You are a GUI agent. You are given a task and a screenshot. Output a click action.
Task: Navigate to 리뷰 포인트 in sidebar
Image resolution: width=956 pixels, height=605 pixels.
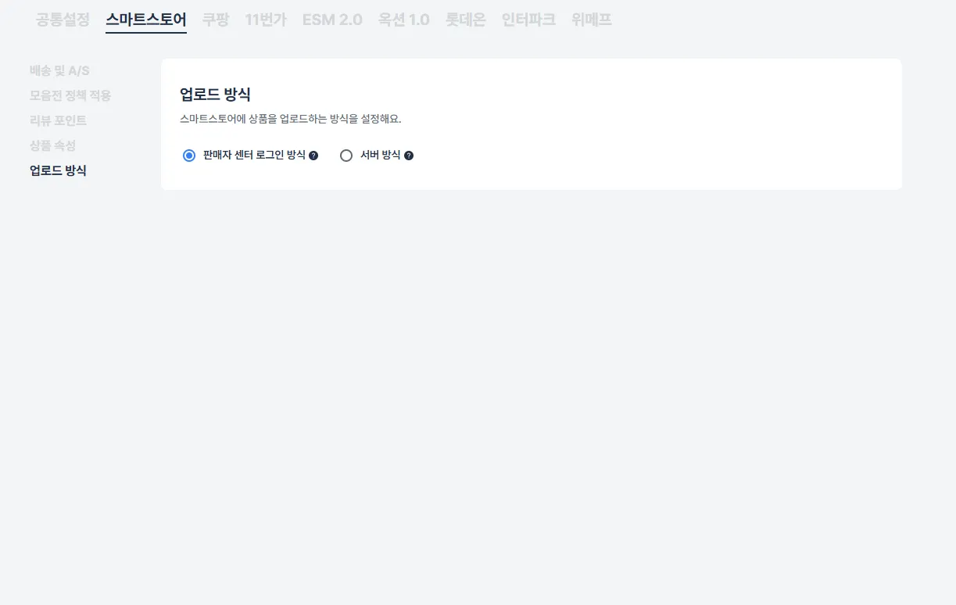(58, 120)
